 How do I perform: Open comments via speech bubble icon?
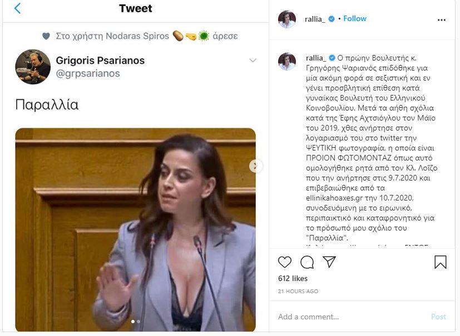(x=307, y=262)
